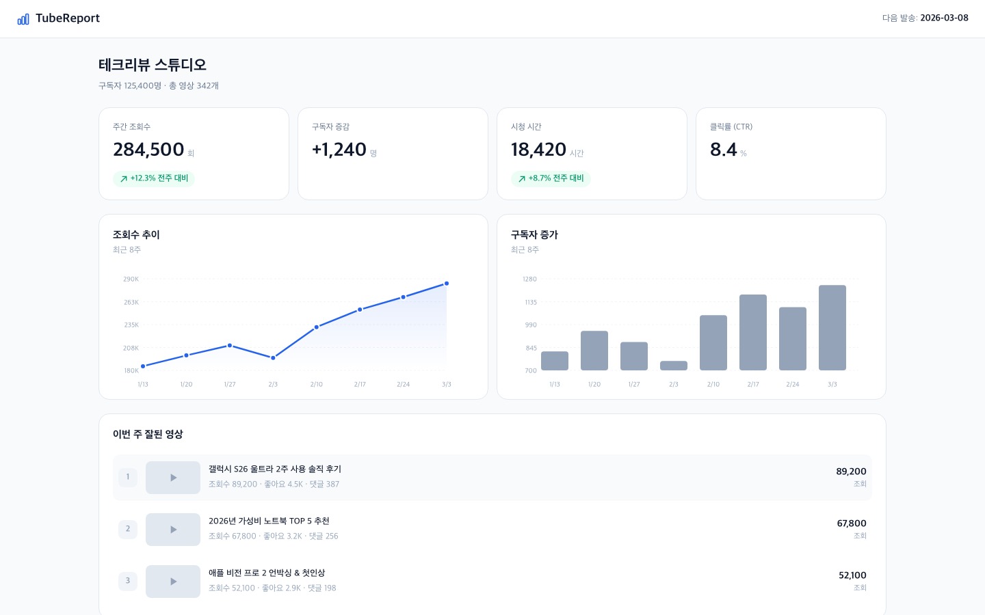Viewport: 985px width, 615px height.
Task: Click the next send date 2026-03-08
Action: [944, 18]
